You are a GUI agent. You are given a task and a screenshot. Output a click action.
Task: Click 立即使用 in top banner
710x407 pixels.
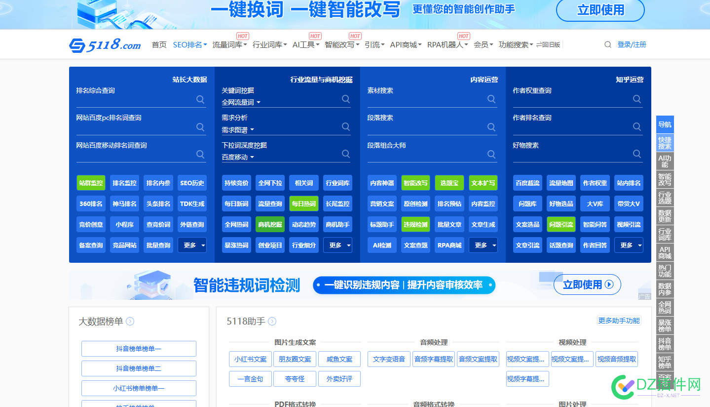(x=600, y=10)
